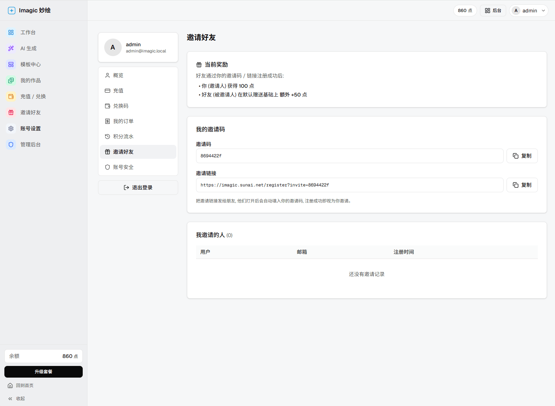Click the 账号安全 shield icon
Viewport: 555px width, 406px height.
coord(108,167)
